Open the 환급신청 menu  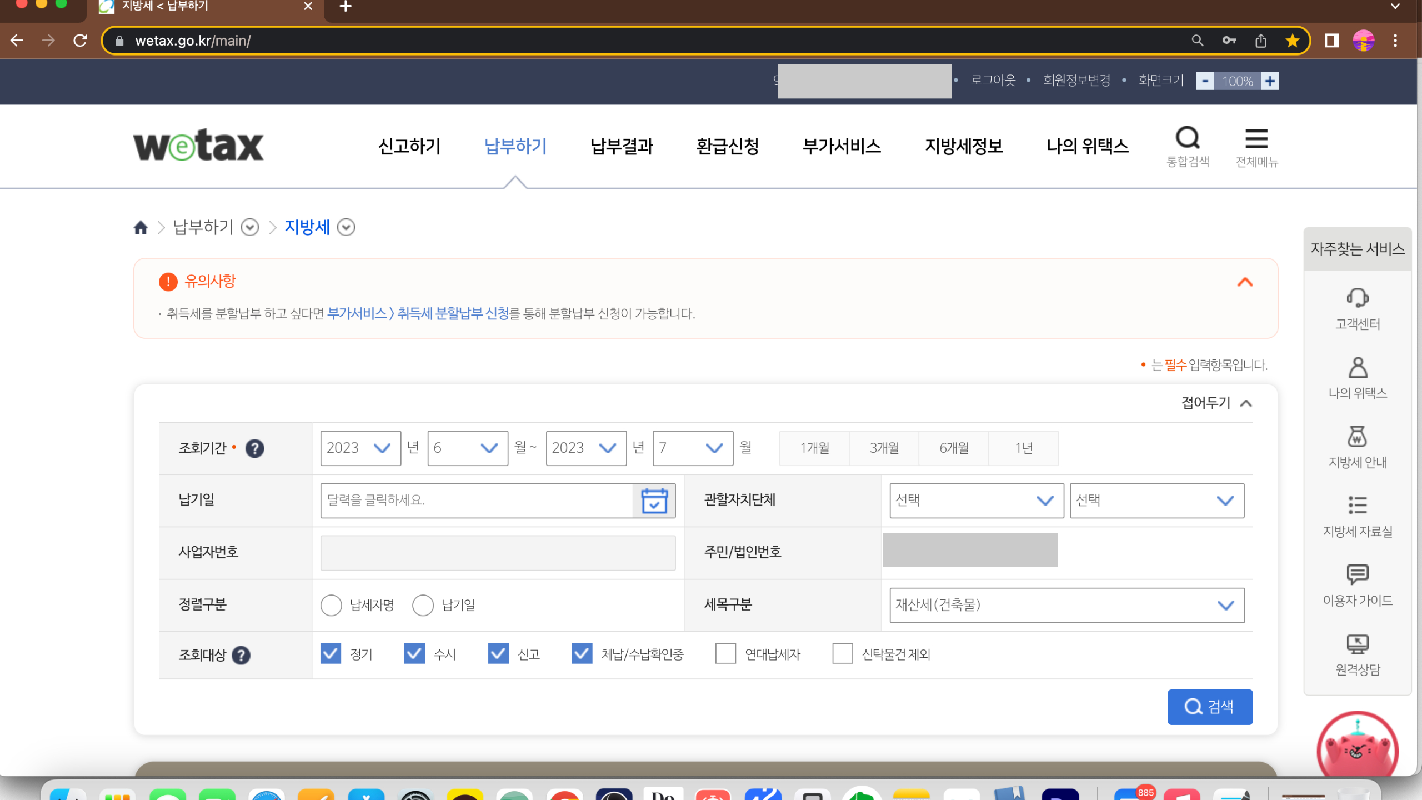[x=728, y=147]
